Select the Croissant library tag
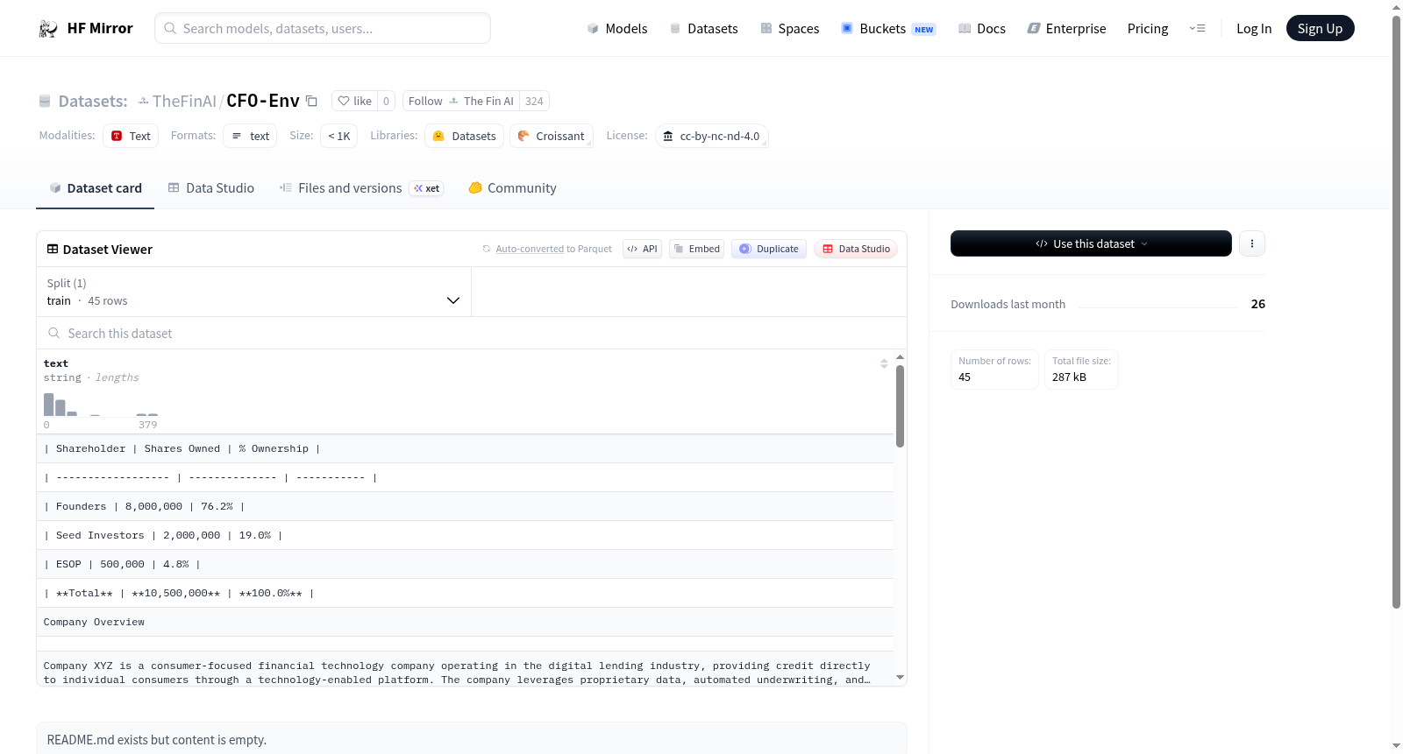The image size is (1403, 754). click(x=552, y=136)
